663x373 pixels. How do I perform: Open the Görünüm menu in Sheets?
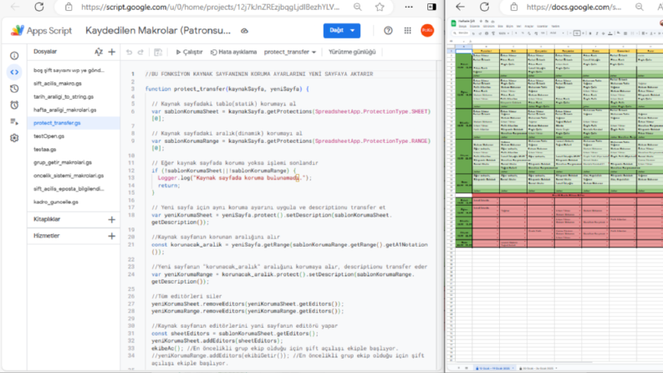[489, 26]
